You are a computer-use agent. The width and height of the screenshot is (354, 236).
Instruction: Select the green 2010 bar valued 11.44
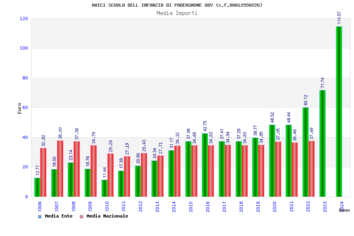click(104, 188)
